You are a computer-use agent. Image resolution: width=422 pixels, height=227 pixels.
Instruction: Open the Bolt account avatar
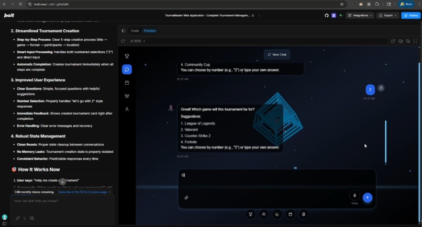[x=5, y=217]
